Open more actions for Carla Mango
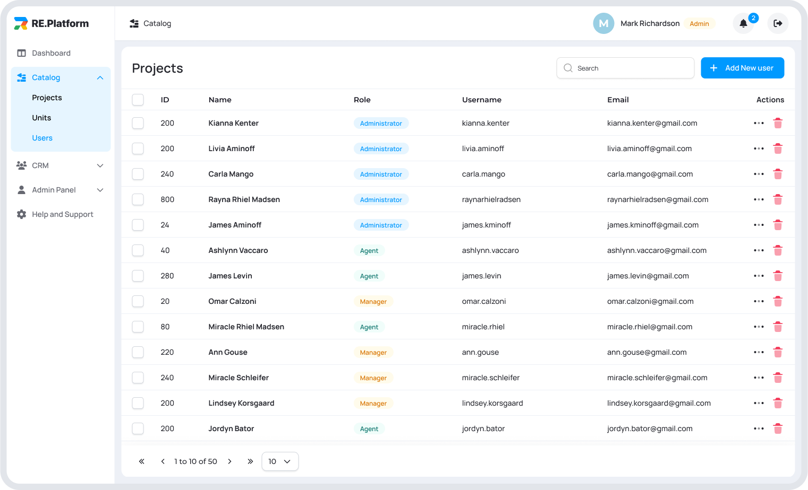Screen dimensions: 808x490 (759, 174)
